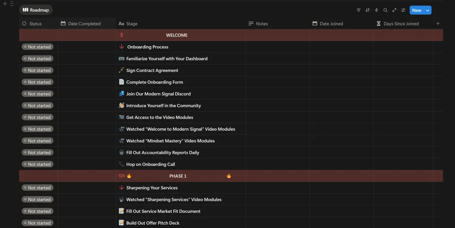The height and width of the screenshot is (228, 455).
Task: Open the search magnifier icon
Action: click(385, 10)
